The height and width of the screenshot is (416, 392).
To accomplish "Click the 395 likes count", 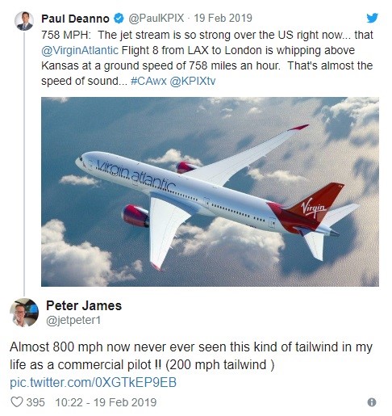I will pyautogui.click(x=35, y=402).
